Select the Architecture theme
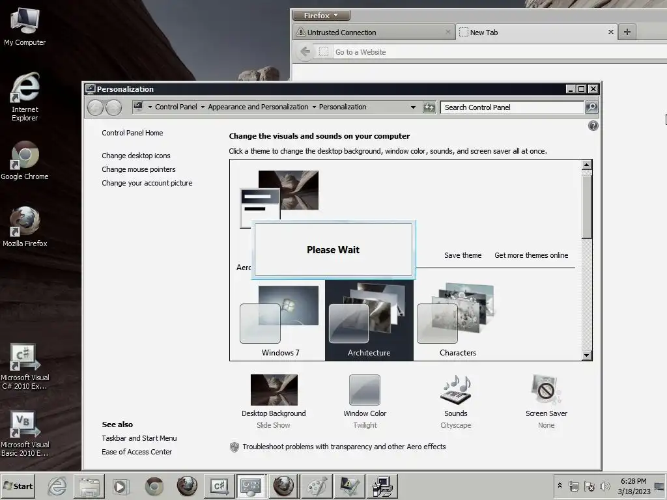Viewport: 667px width, 500px height. point(369,320)
